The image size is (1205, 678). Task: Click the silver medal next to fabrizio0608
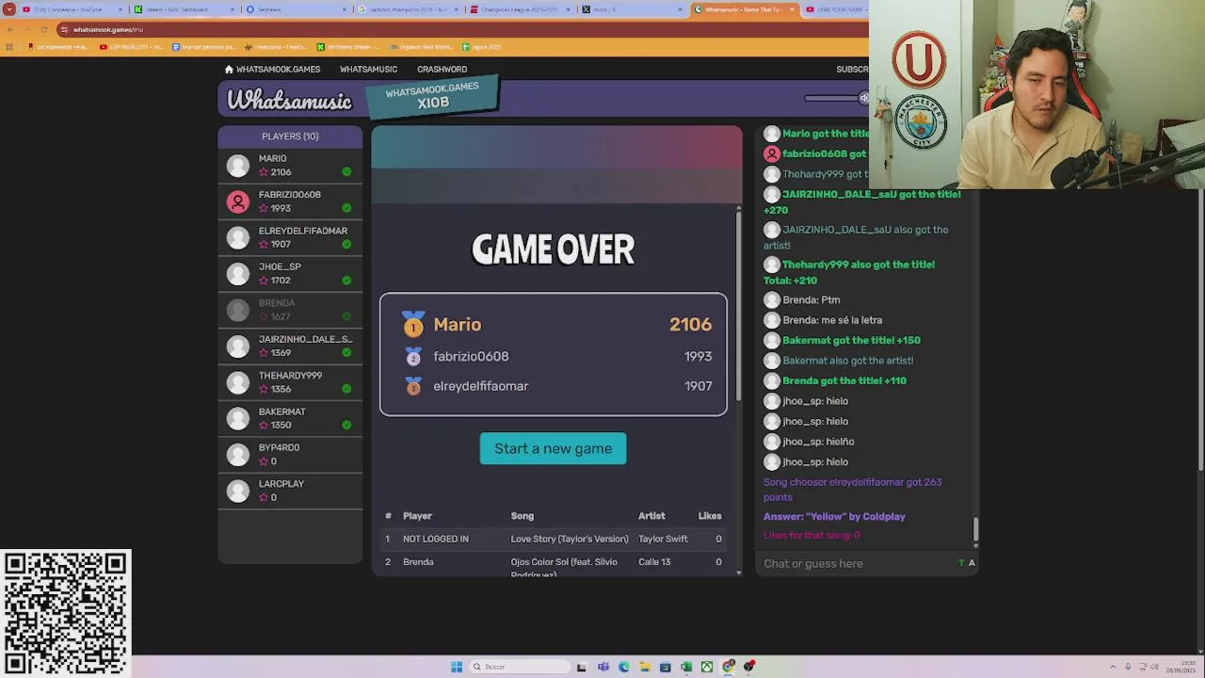point(413,356)
